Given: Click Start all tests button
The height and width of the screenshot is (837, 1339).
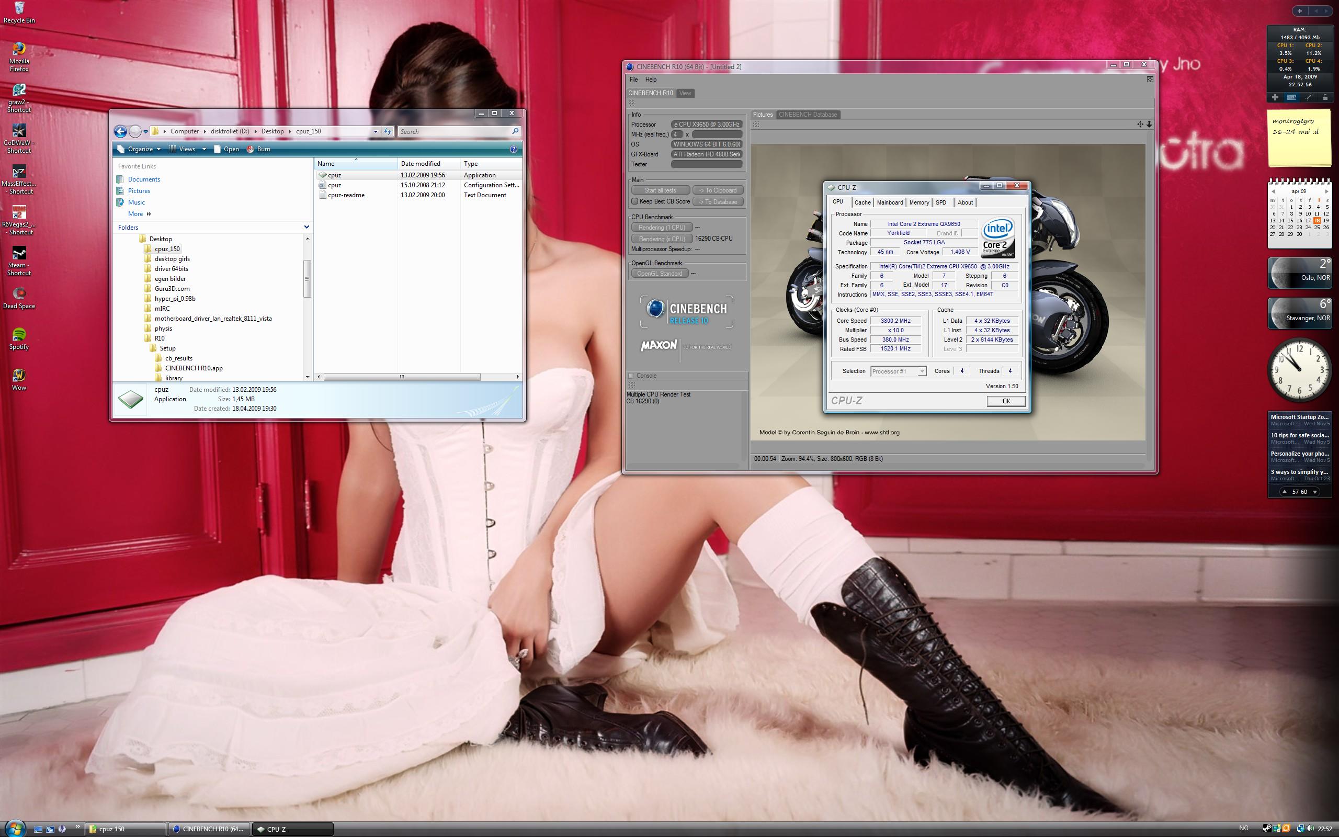Looking at the screenshot, I should pyautogui.click(x=660, y=190).
